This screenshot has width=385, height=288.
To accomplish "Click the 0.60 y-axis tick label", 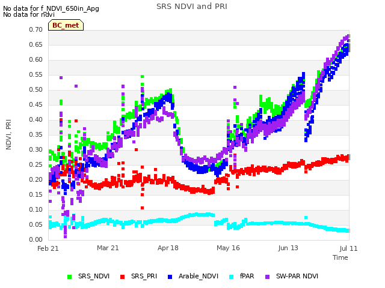I will (x=36, y=59).
